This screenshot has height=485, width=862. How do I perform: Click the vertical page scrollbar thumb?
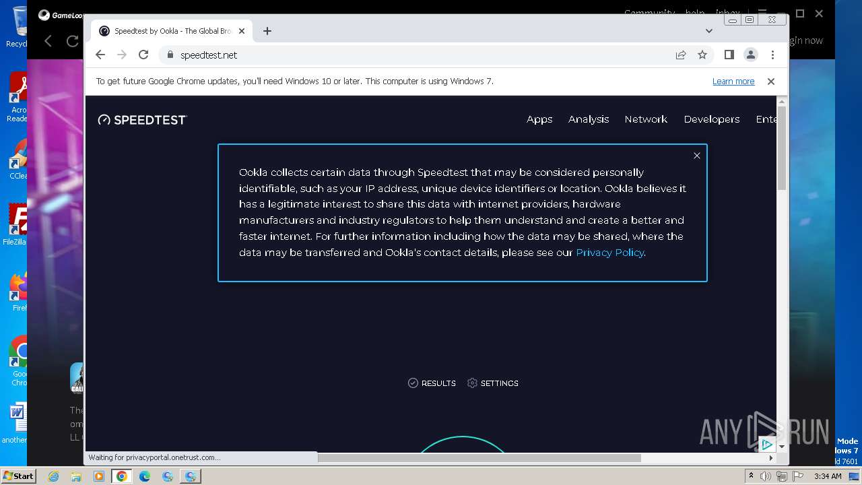[782, 148]
